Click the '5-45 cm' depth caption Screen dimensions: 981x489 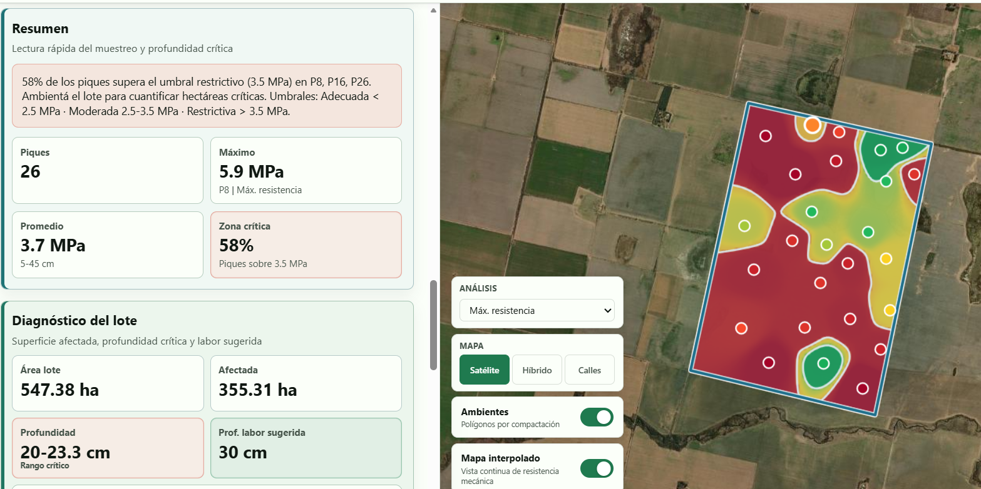[x=38, y=264]
